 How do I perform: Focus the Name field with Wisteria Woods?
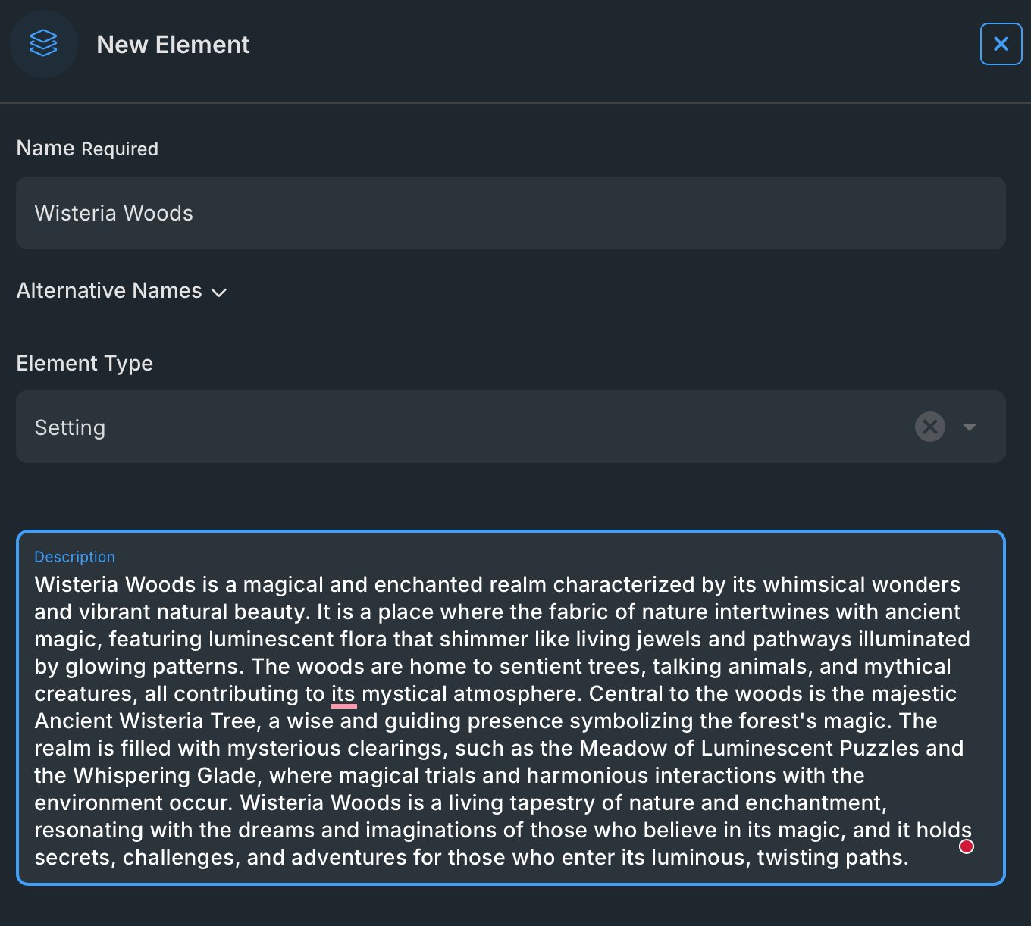pos(510,213)
